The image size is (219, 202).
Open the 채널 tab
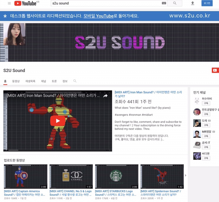(44, 81)
